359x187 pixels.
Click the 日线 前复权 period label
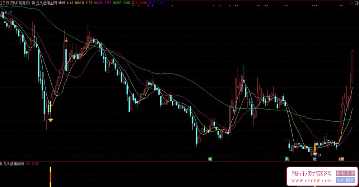[20, 3]
